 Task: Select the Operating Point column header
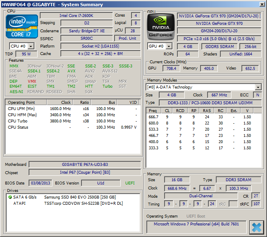(26, 103)
